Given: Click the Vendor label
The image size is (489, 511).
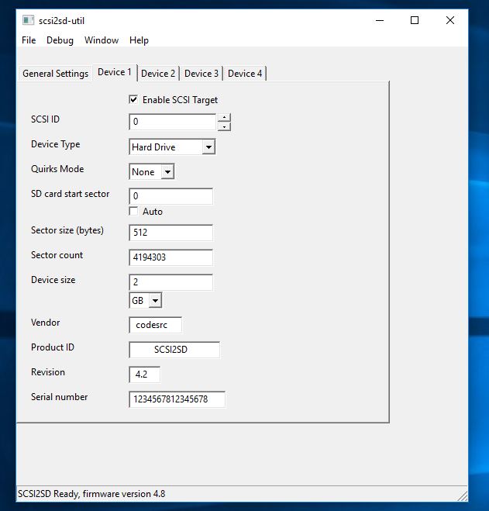Looking at the screenshot, I should coord(45,323).
